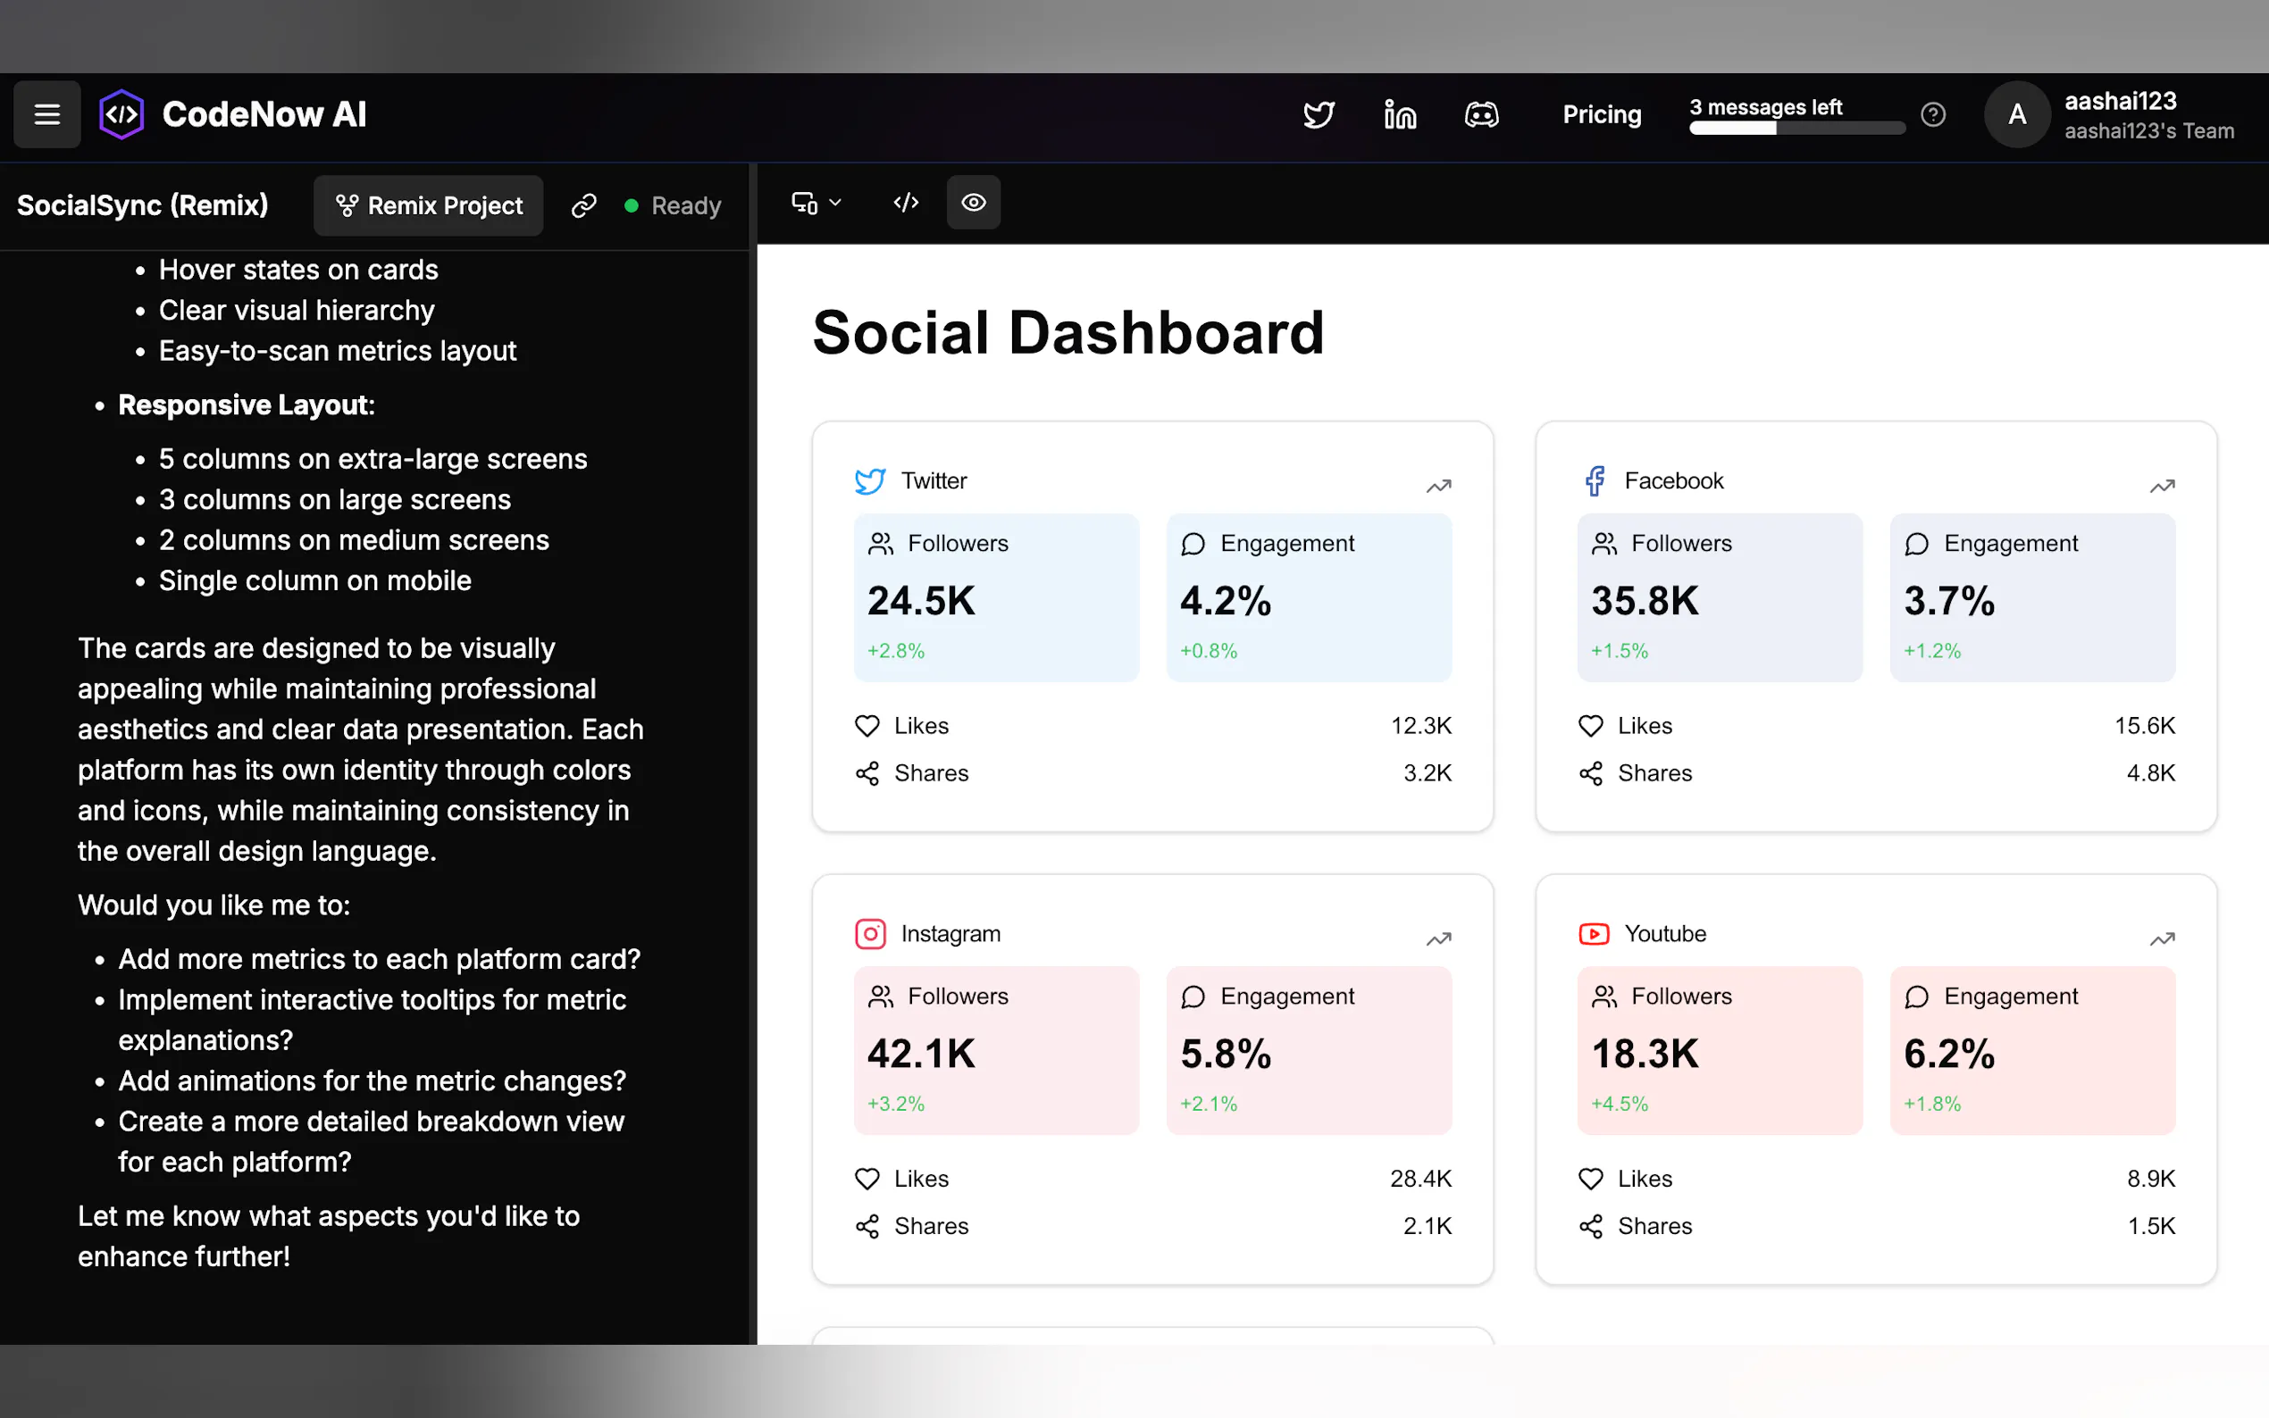Switch to preview with eye icon

973,203
